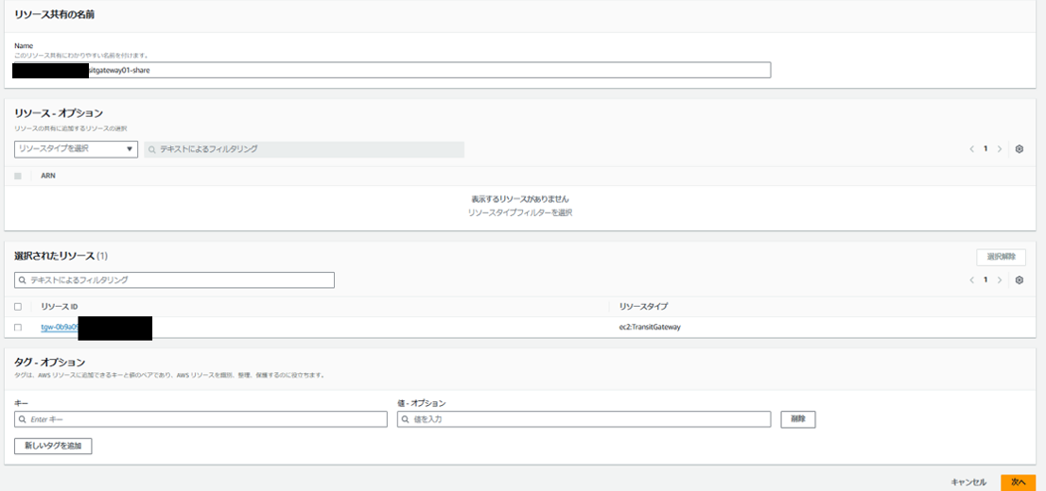Go to previous page in 選択されたリソース table
This screenshot has height=491, width=1046.
pos(970,280)
